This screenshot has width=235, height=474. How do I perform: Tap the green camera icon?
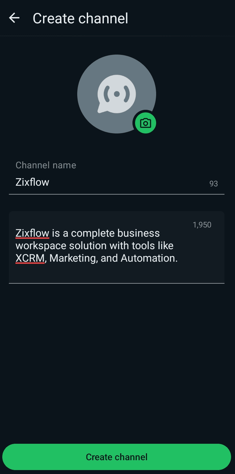coord(145,123)
